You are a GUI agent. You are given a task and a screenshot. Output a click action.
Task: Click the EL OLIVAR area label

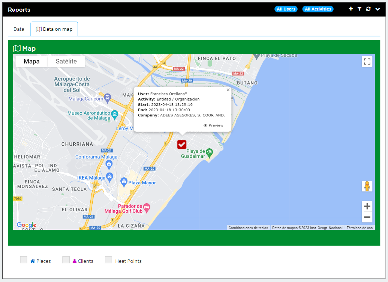(x=75, y=210)
